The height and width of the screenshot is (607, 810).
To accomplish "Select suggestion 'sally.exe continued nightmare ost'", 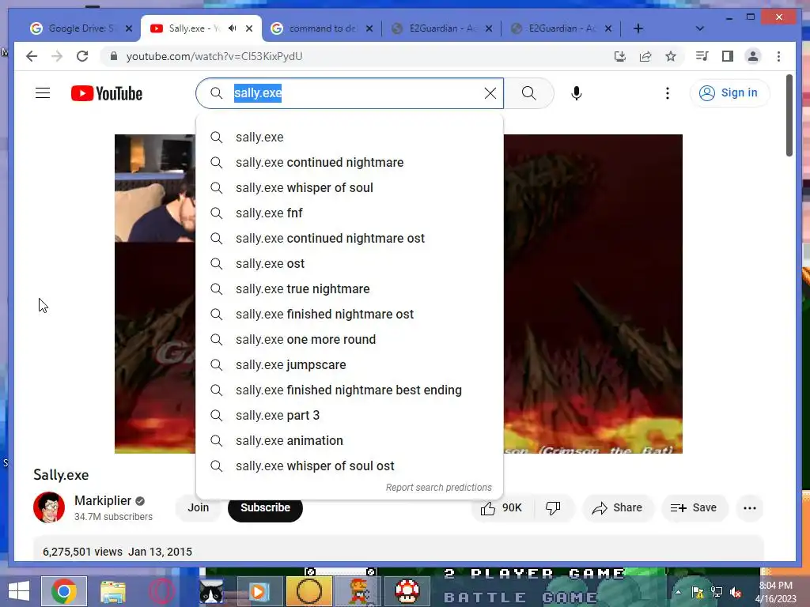I will [x=350, y=239].
